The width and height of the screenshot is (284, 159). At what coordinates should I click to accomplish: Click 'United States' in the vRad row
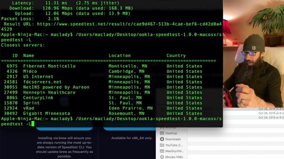185,108
